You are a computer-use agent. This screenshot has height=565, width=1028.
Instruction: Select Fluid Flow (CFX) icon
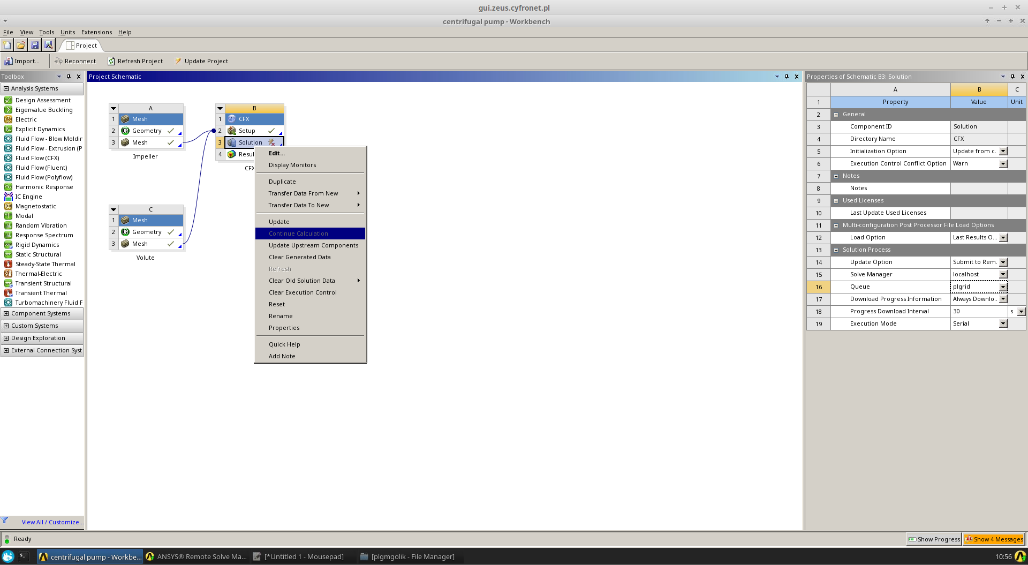8,158
